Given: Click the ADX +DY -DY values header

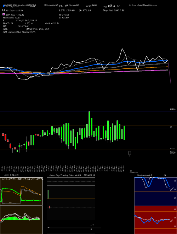Looking at the screenshot, I should tap(22, 179).
